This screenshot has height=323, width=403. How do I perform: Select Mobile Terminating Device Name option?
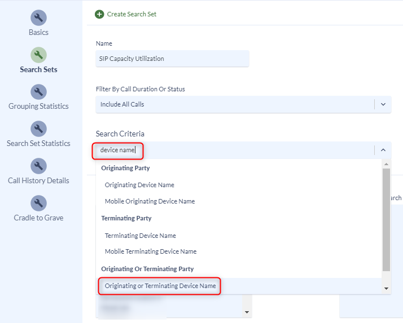tap(151, 251)
